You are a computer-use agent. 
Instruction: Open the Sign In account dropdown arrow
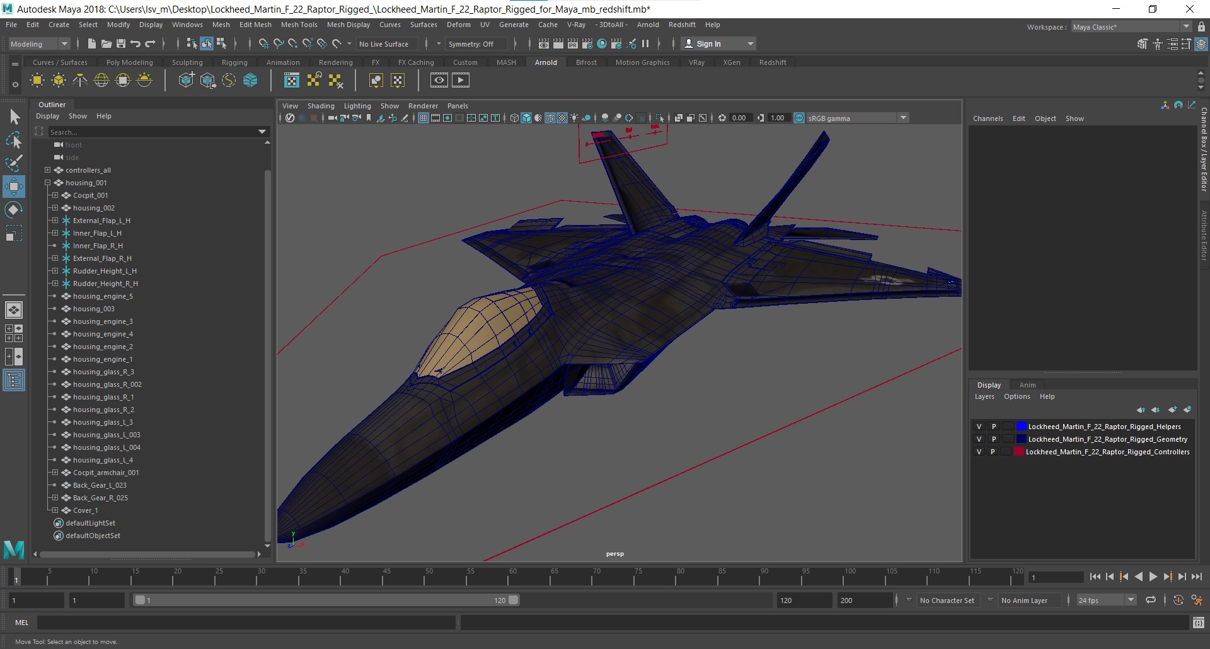[750, 43]
